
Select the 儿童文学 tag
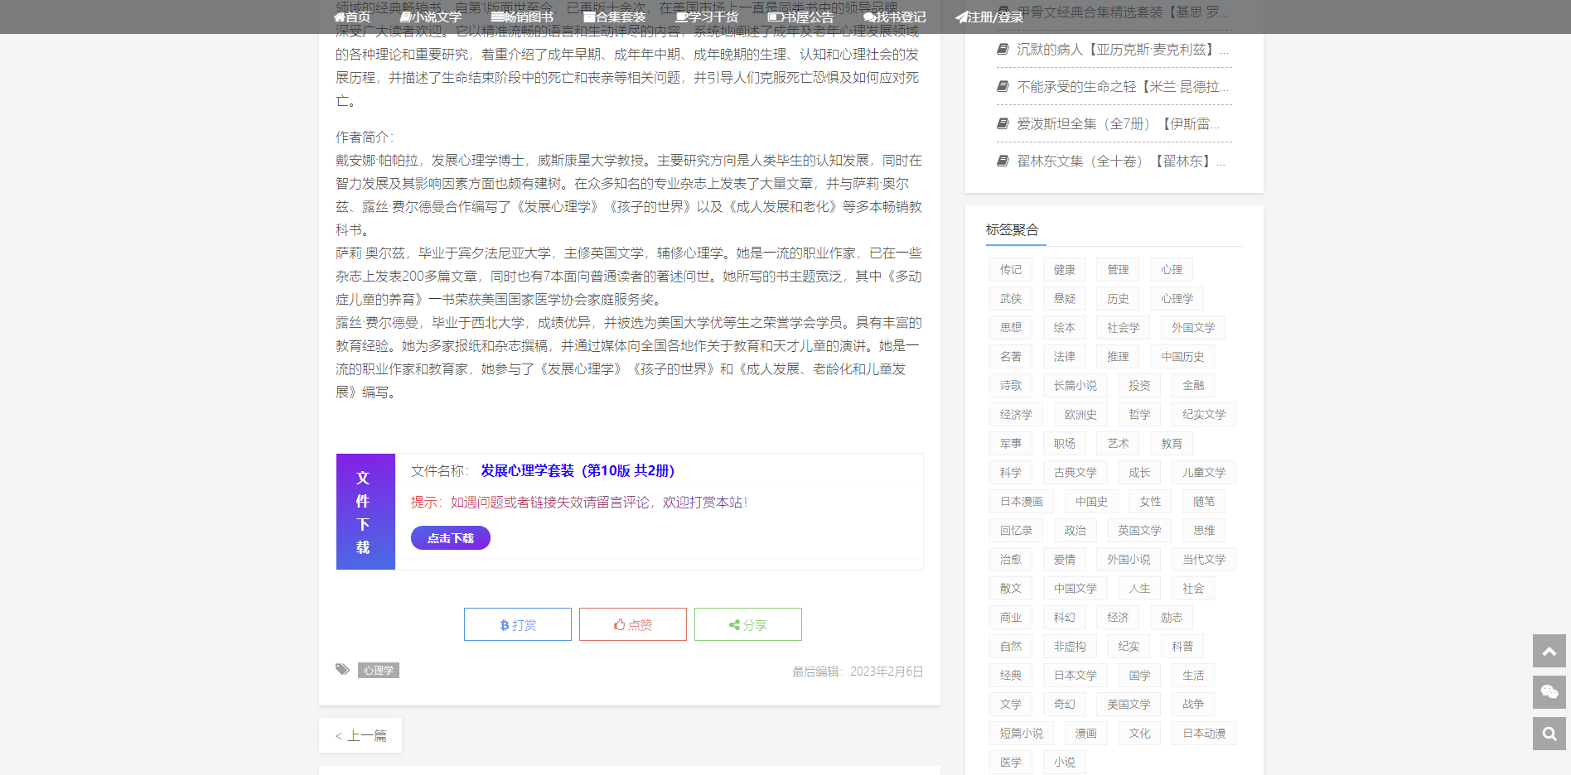pos(1204,473)
